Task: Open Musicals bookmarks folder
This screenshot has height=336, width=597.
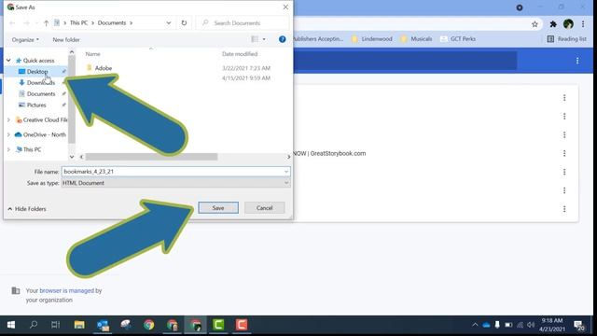Action: click(x=416, y=39)
